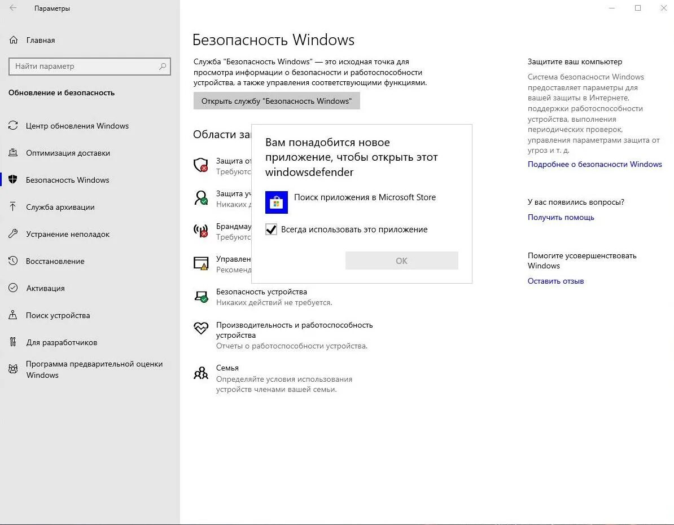Image resolution: width=674 pixels, height=525 pixels.
Task: Click the 'Безопасность Windows' page title
Action: click(273, 39)
